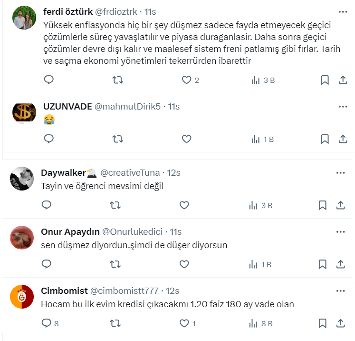Retweet ferdi öztürk's post
The height and width of the screenshot is (341, 355).
(x=117, y=80)
